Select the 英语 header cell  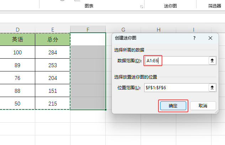(x=17, y=39)
